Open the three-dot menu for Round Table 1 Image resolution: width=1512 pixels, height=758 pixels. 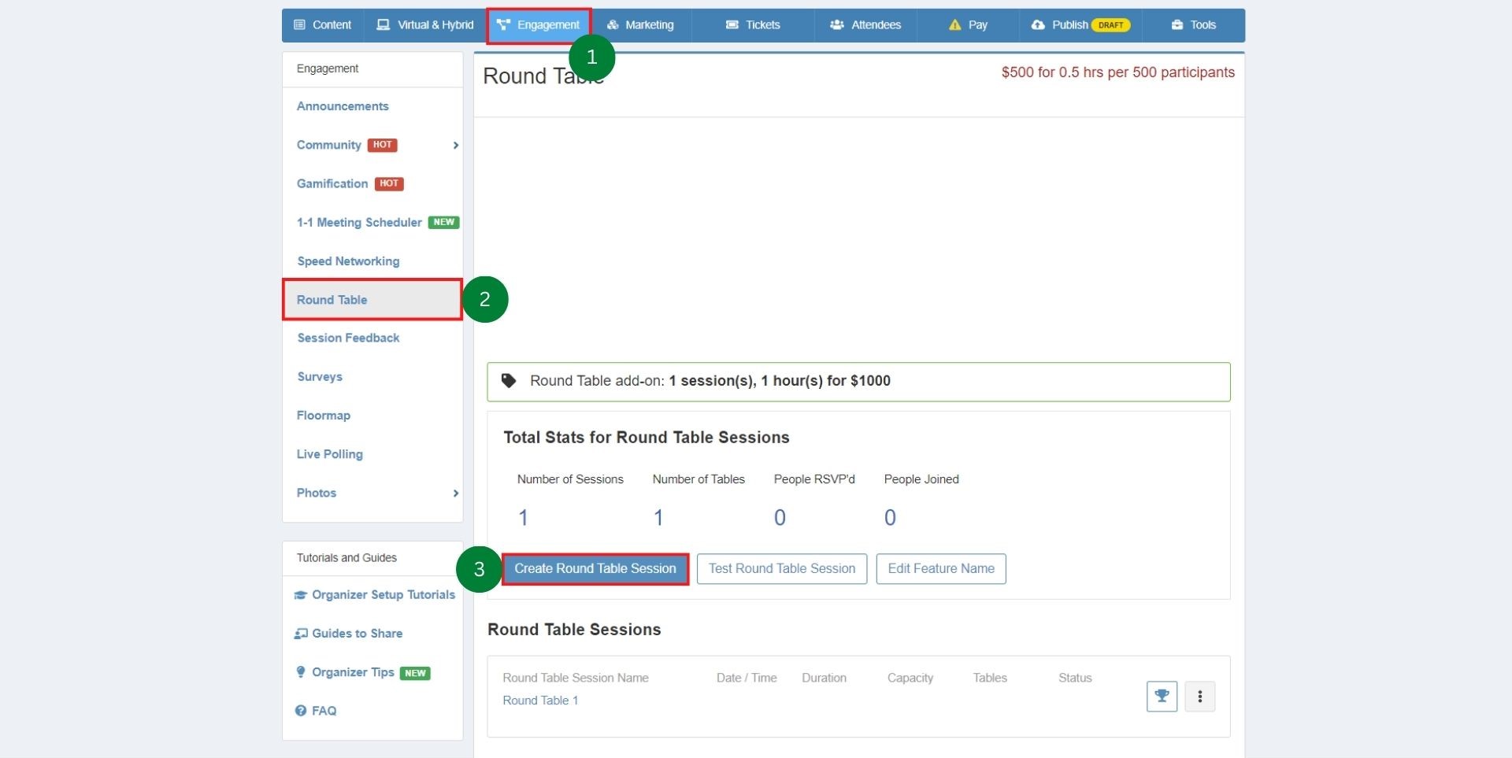coord(1199,697)
